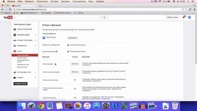The height and width of the screenshot is (111, 197).
Task: Select Загрузка видео sidebar item
Action: tap(22, 58)
